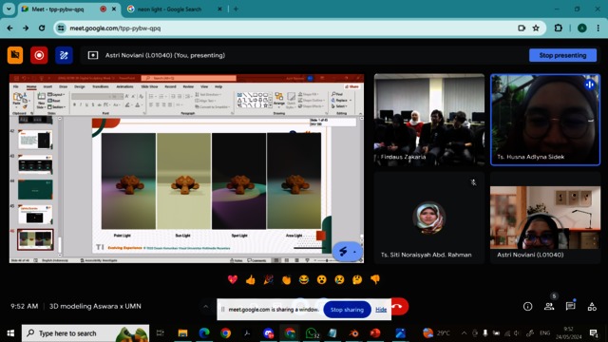Click Stop presenting button

click(562, 55)
